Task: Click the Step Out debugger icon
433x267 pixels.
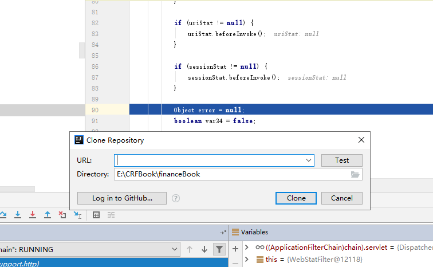Action: [48, 215]
